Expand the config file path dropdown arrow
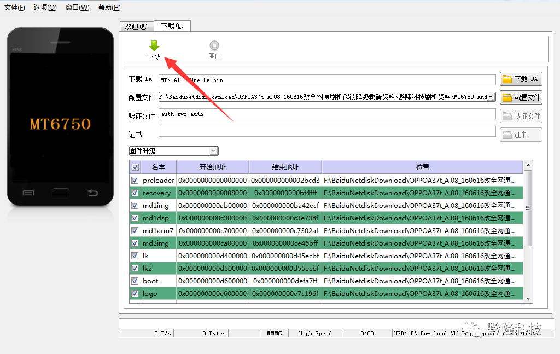The image size is (560, 354). coord(492,97)
